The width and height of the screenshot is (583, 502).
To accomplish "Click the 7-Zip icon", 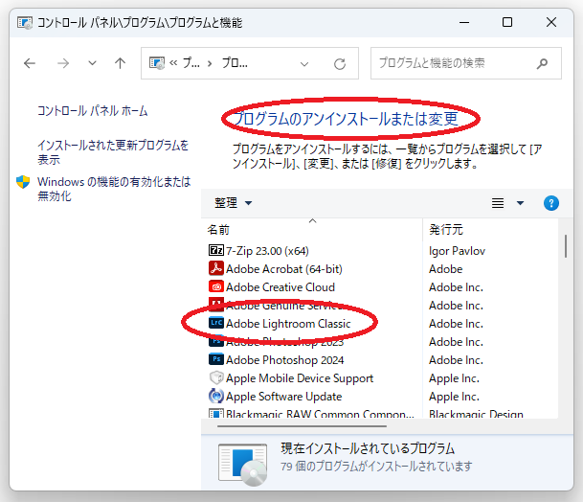I will pos(216,250).
